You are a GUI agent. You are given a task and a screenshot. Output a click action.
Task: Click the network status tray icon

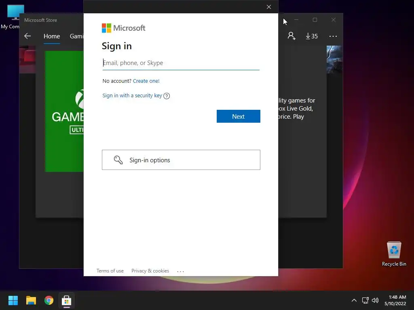365,300
